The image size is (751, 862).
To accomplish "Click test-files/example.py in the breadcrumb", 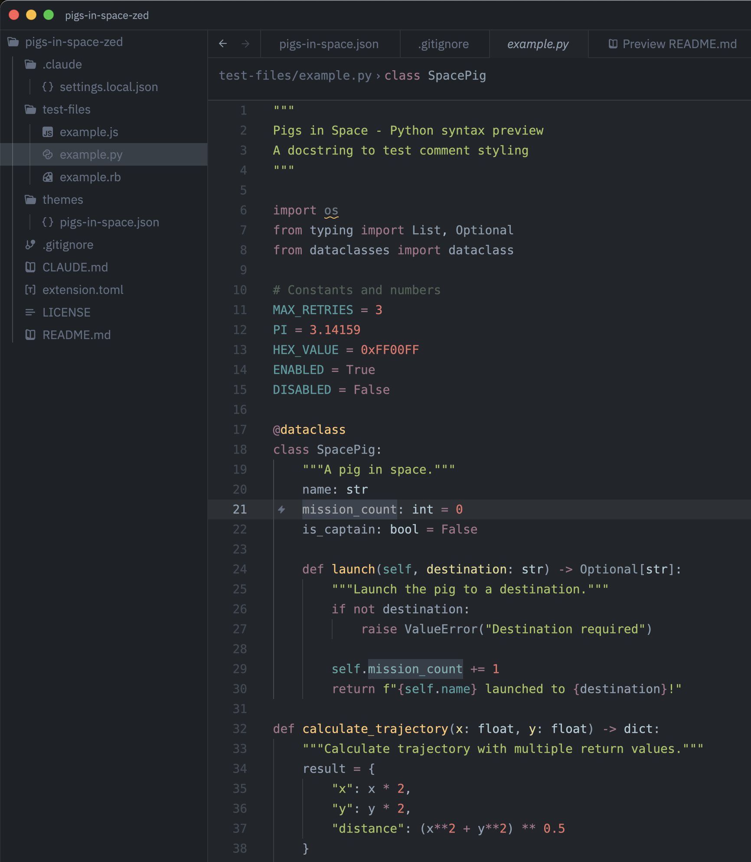I will (x=295, y=76).
